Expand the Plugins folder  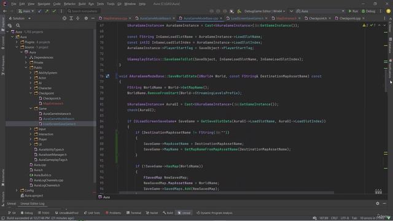[x=17, y=42]
